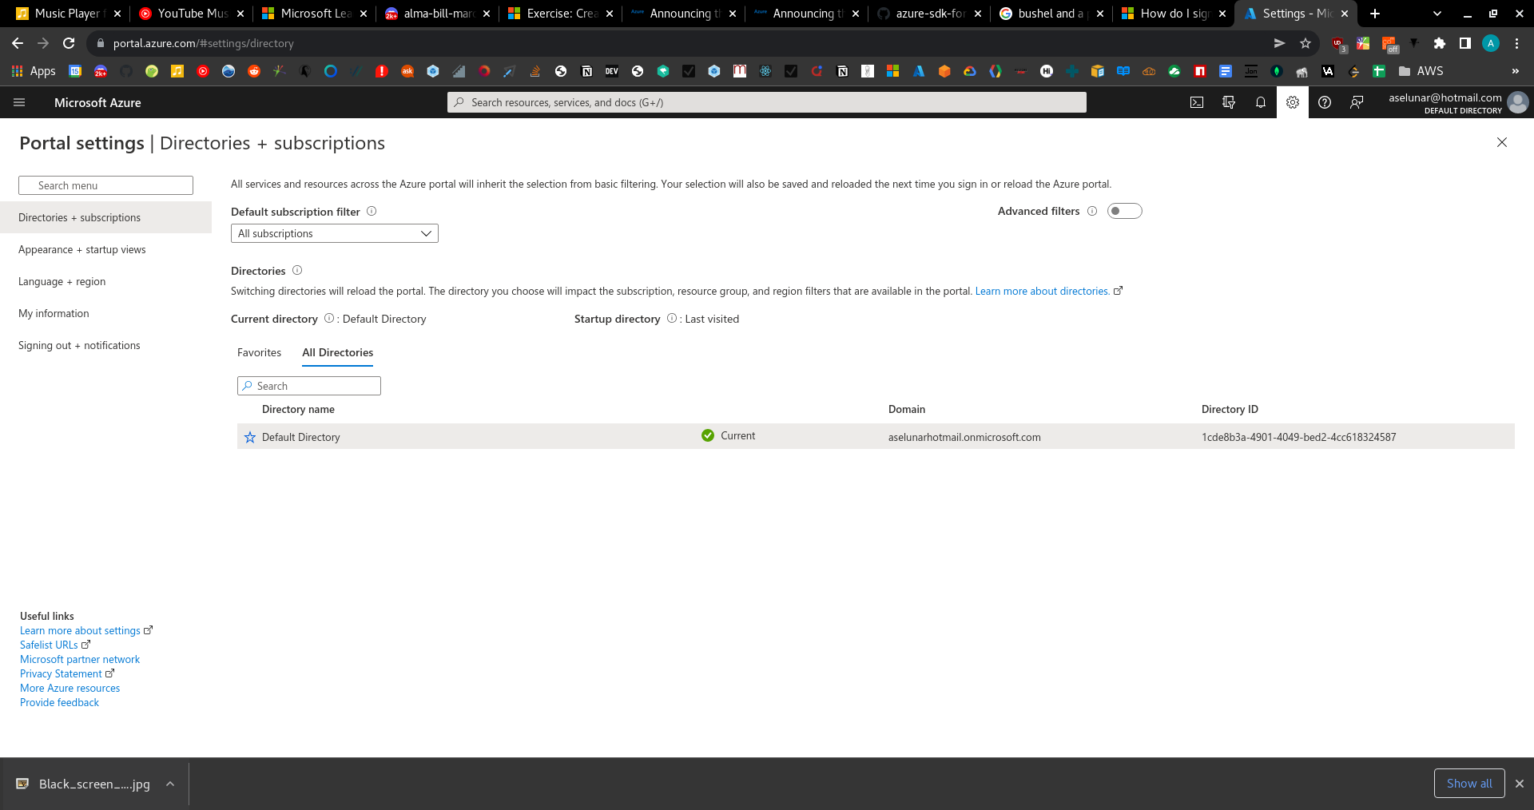Screen dimensions: 1534x810
Task: Open the Chrome side panel icon
Action: tap(1465, 43)
